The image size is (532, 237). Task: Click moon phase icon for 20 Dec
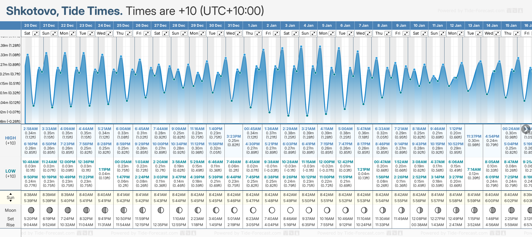31,210
